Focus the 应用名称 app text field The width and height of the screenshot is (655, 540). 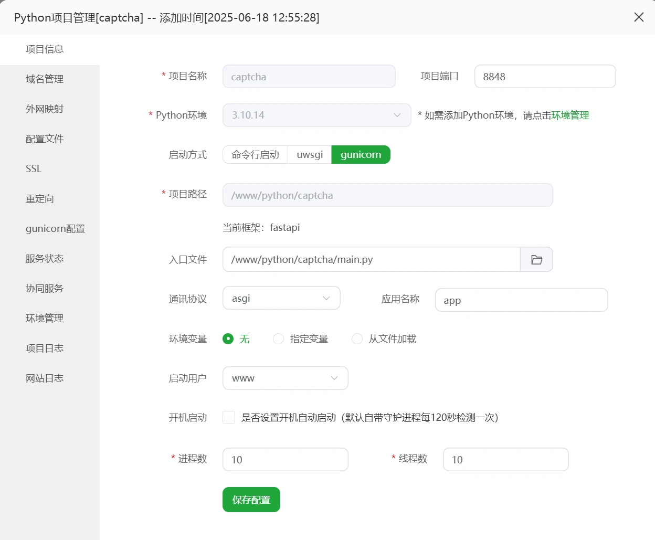coord(521,300)
